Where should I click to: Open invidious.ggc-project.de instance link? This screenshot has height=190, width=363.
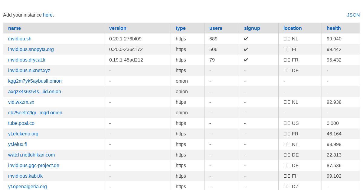click(x=34, y=165)
